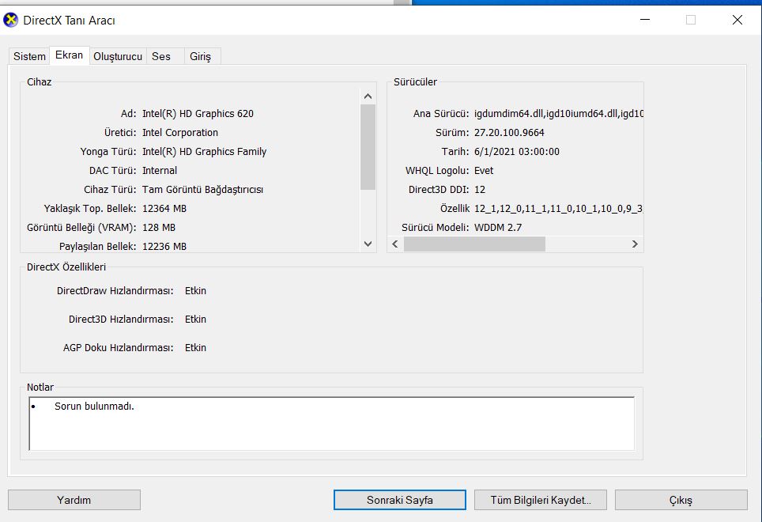Click the Sürücüler horizontal scrollbar thumb
762x522 pixels.
pos(474,244)
